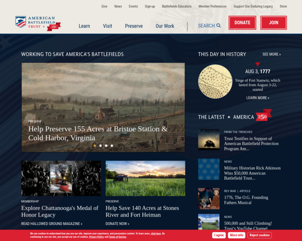
Task: Click the DONATE NOW link
Action: (x=117, y=224)
